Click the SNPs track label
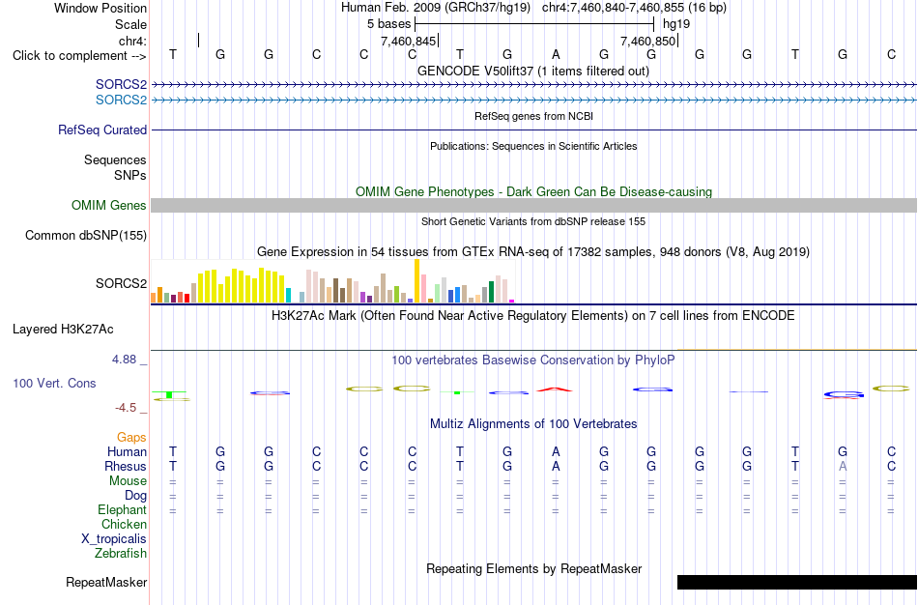Screen dimensions: 918x605 [130, 175]
